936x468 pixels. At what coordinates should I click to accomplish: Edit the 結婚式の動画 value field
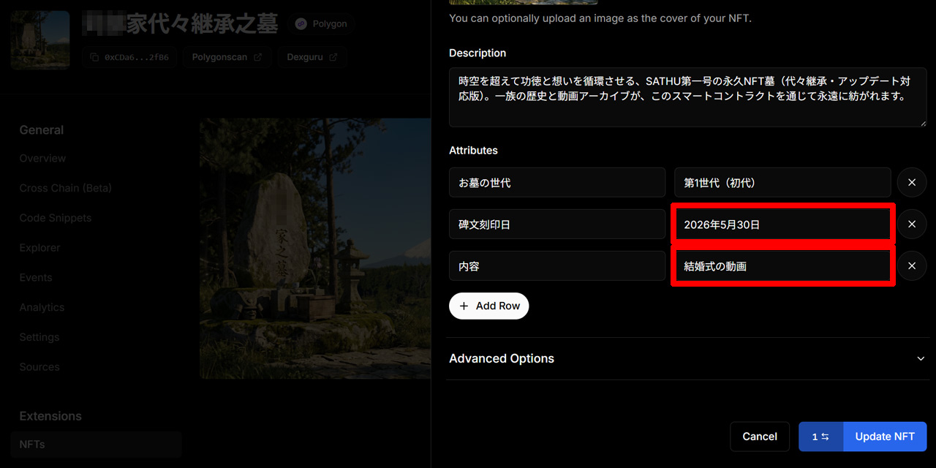click(x=782, y=266)
